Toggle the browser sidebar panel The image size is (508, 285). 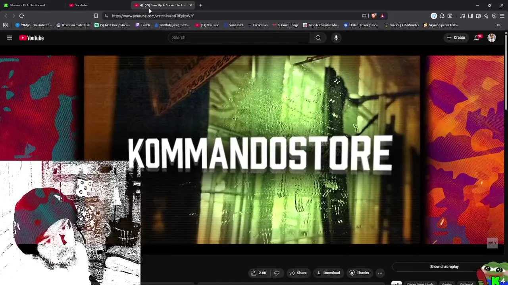point(470,16)
